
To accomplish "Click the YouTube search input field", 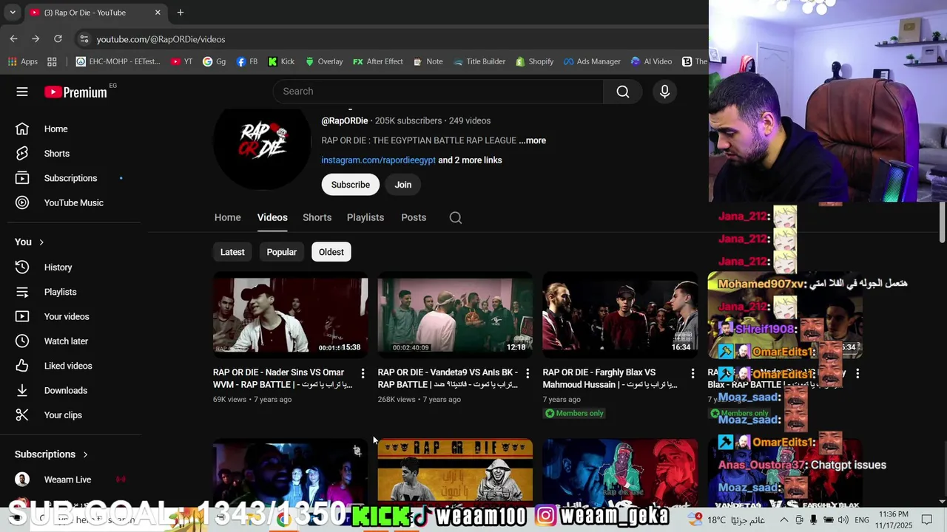I will [438, 92].
